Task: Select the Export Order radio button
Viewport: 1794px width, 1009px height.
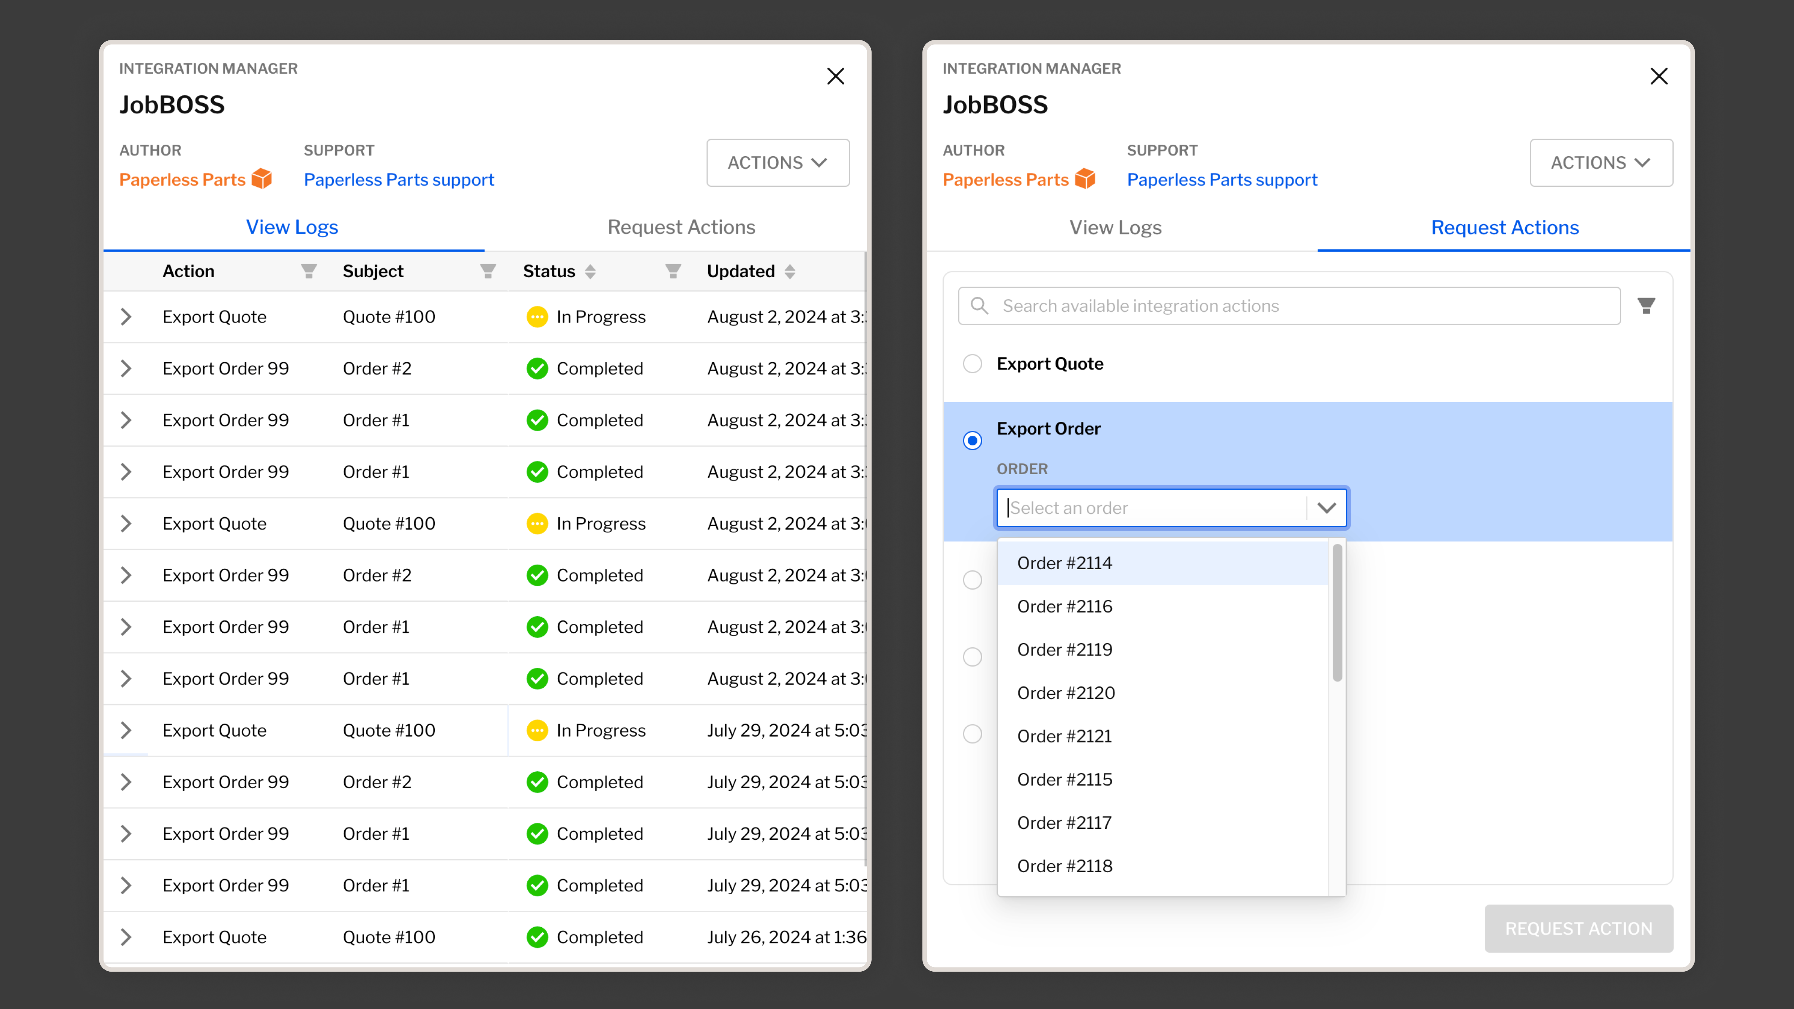Action: tap(972, 440)
